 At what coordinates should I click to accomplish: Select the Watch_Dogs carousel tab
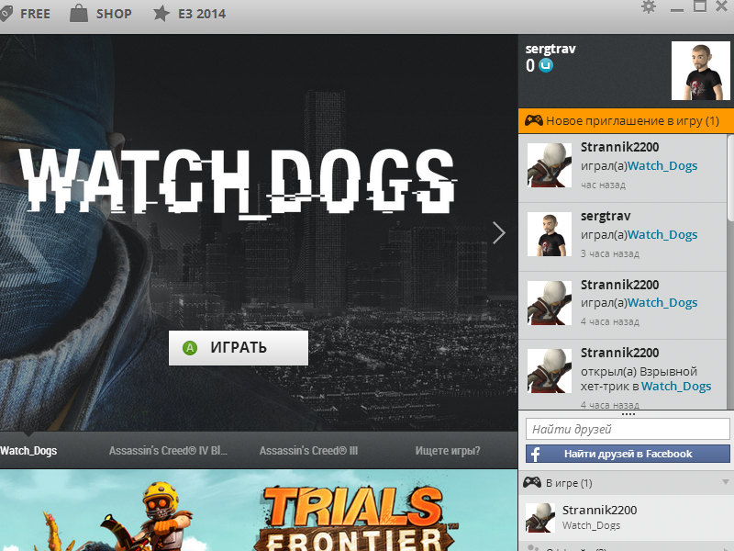(28, 451)
